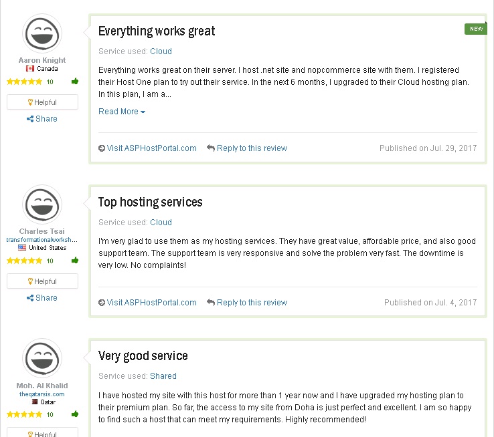Click Aaron Knight's smiley avatar
The width and height of the screenshot is (494, 437).
coord(42,33)
